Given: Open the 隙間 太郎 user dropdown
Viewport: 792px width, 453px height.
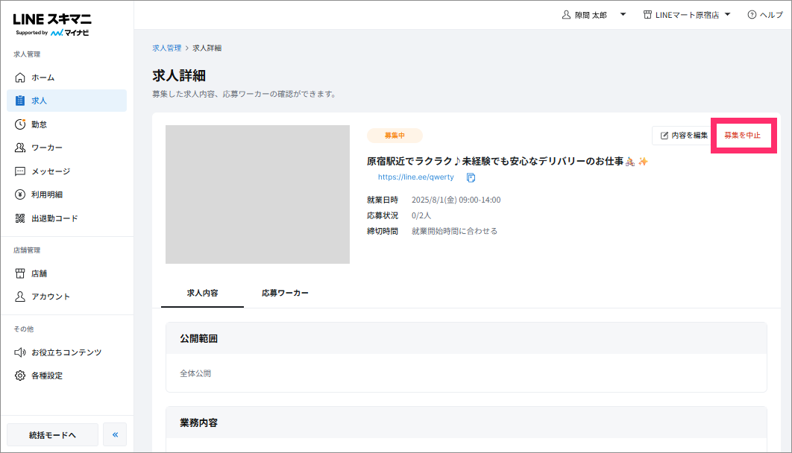Looking at the screenshot, I should (x=594, y=15).
